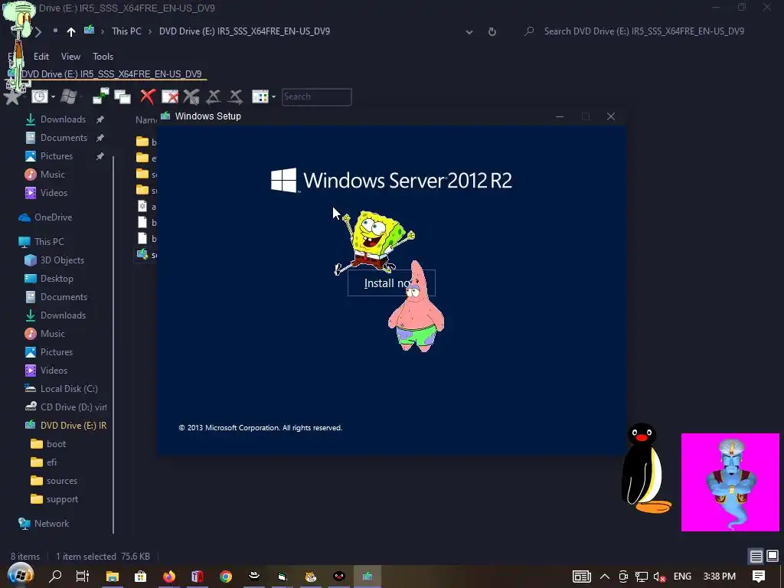The height and width of the screenshot is (588, 784).
Task: Launch Firefox from the taskbar
Action: 169,577
